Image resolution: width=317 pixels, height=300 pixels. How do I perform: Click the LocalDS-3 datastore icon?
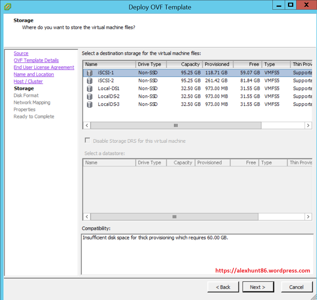90,104
